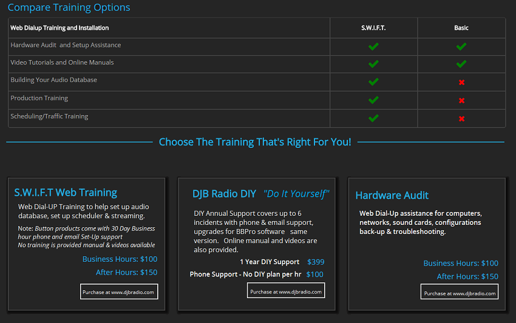This screenshot has height=323, width=516.
Task: Click Web Dial-Up assistance description in Hardware Audit
Action: click(421, 222)
